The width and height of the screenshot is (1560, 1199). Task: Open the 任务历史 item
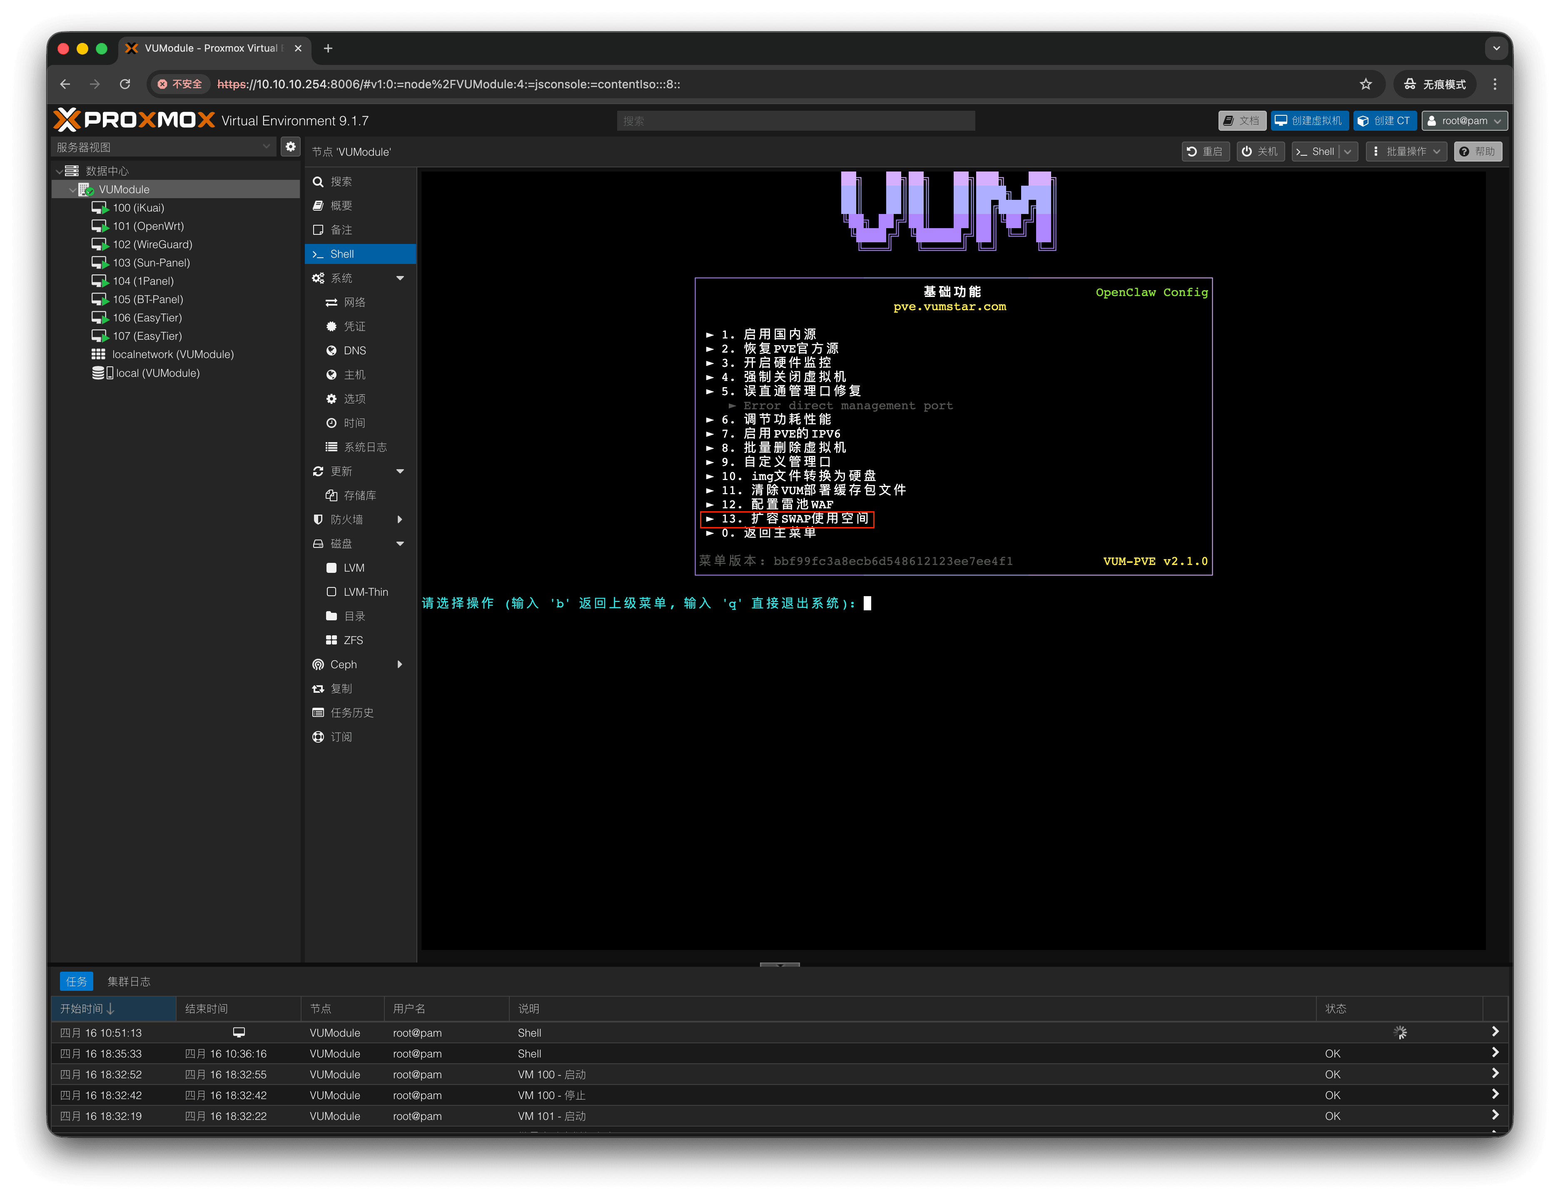click(x=361, y=713)
